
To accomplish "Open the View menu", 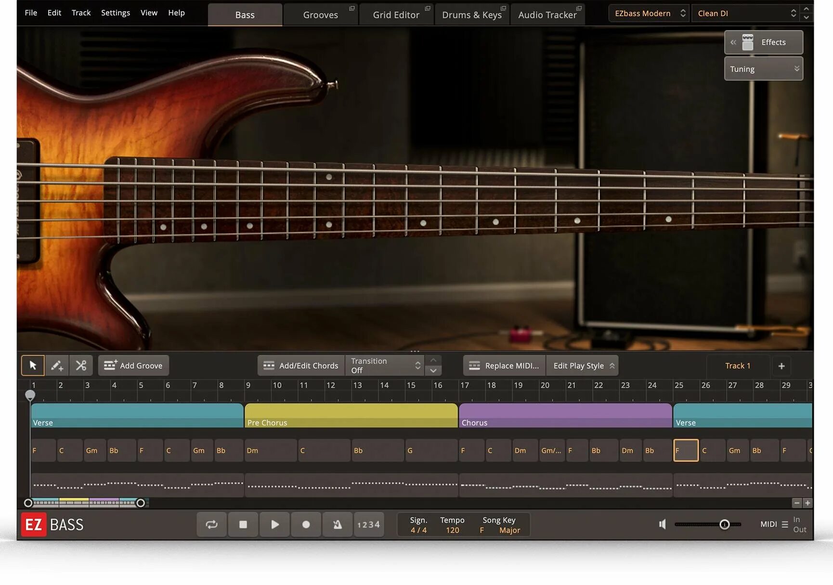I will click(x=149, y=13).
